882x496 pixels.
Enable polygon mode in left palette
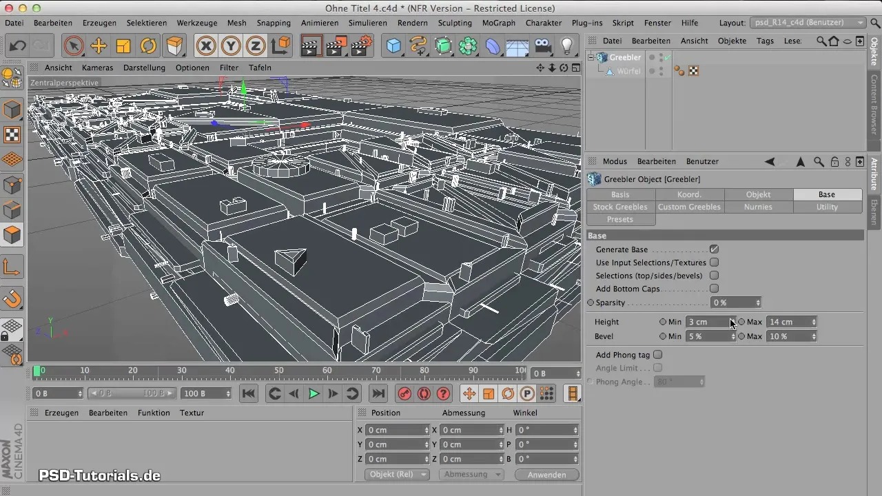pos(12,235)
